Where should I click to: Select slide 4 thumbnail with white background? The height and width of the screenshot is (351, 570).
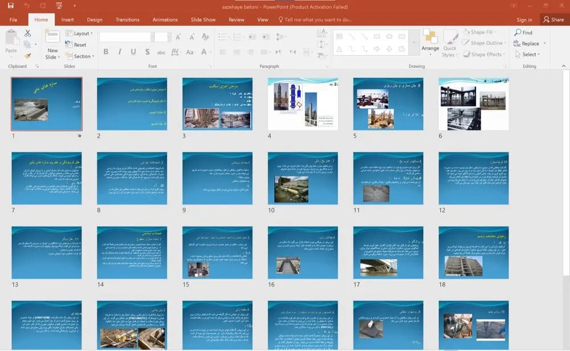click(303, 104)
